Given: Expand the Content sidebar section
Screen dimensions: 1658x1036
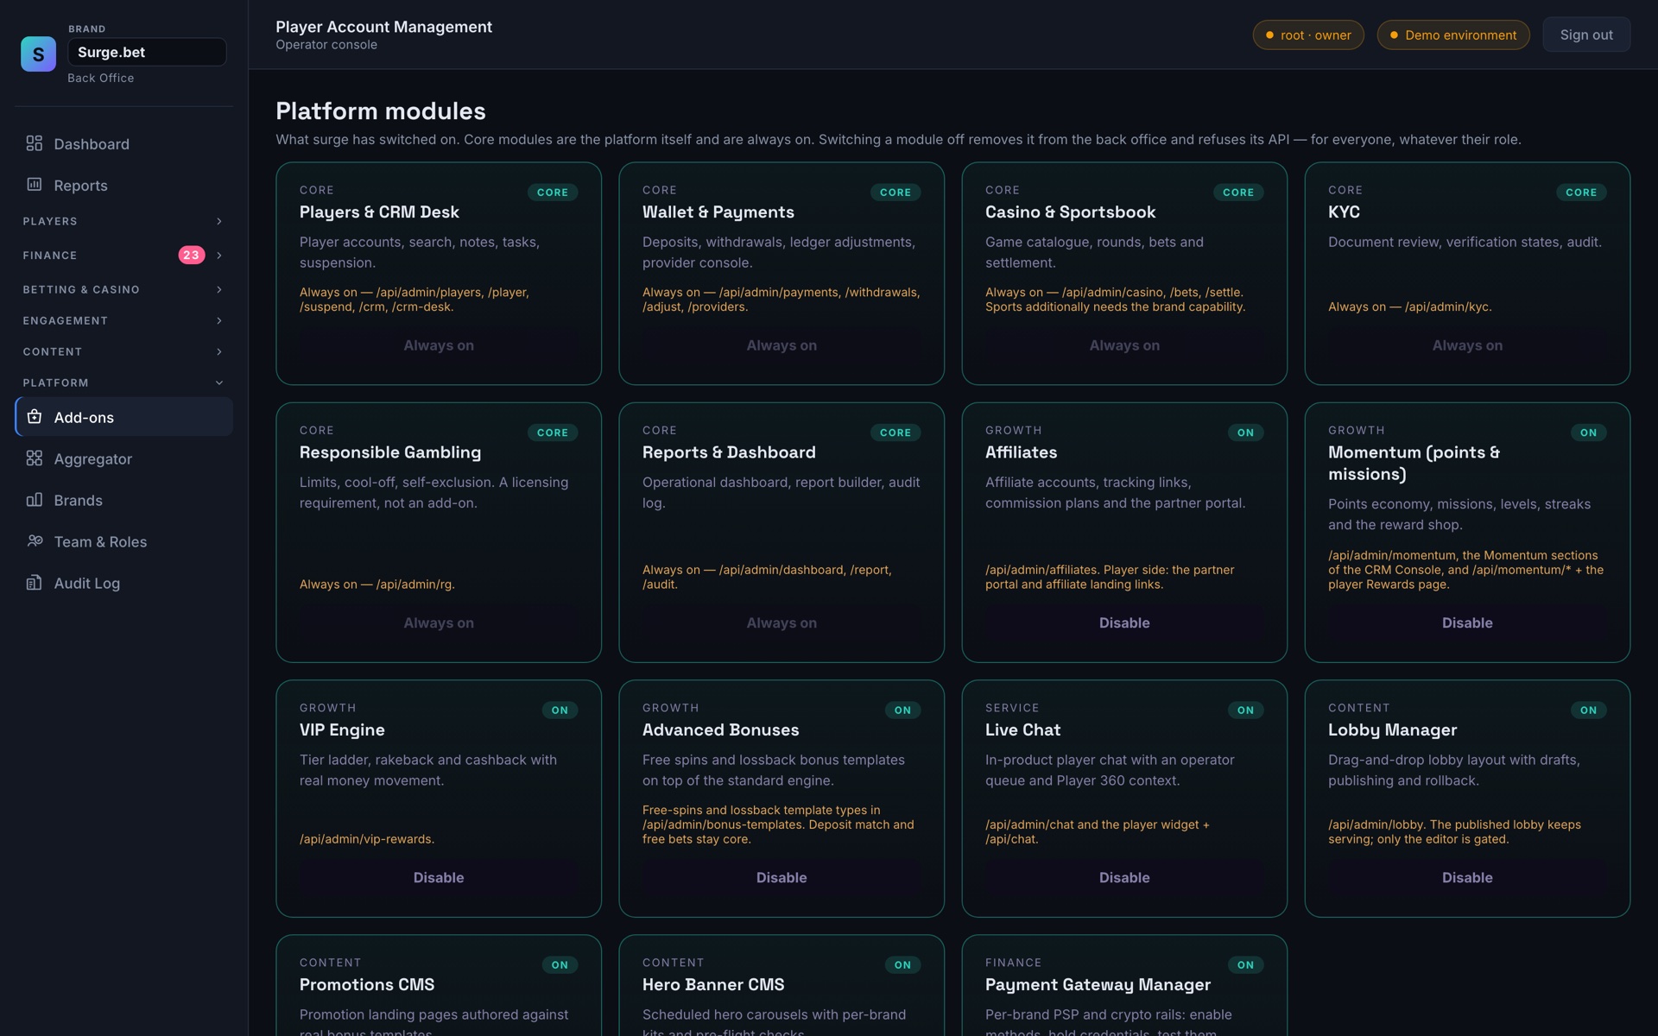Looking at the screenshot, I should 123,351.
